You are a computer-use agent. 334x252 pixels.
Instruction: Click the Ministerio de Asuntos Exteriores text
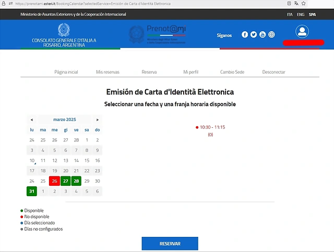click(73, 14)
